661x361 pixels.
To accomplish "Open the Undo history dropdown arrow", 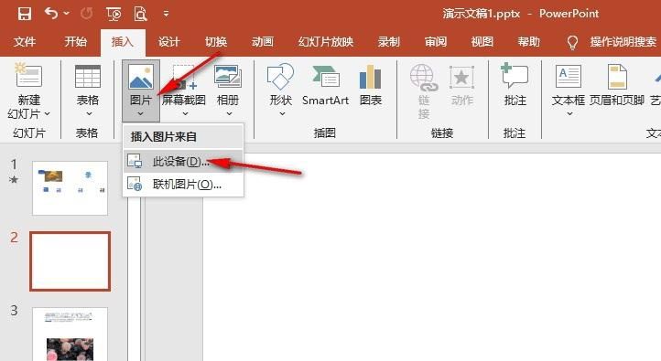I will tap(67, 14).
